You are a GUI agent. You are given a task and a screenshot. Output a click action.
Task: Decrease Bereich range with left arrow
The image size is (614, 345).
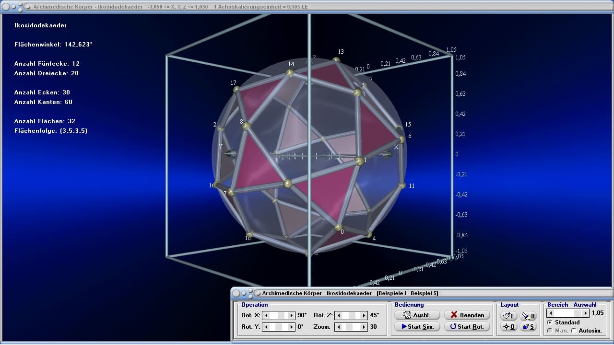(551, 313)
